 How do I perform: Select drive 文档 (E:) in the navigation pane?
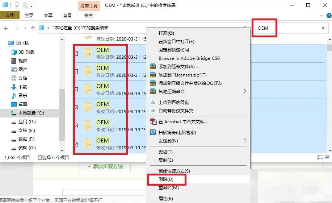(x=23, y=130)
